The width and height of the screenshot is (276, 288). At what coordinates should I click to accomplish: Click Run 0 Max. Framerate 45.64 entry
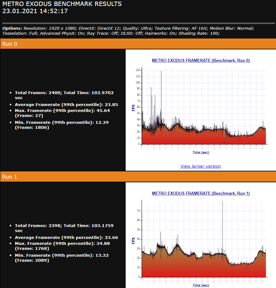point(62,113)
